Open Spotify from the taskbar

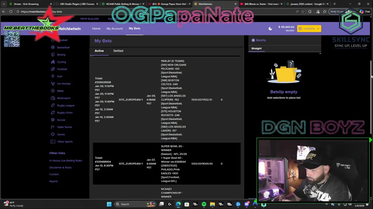204,204
